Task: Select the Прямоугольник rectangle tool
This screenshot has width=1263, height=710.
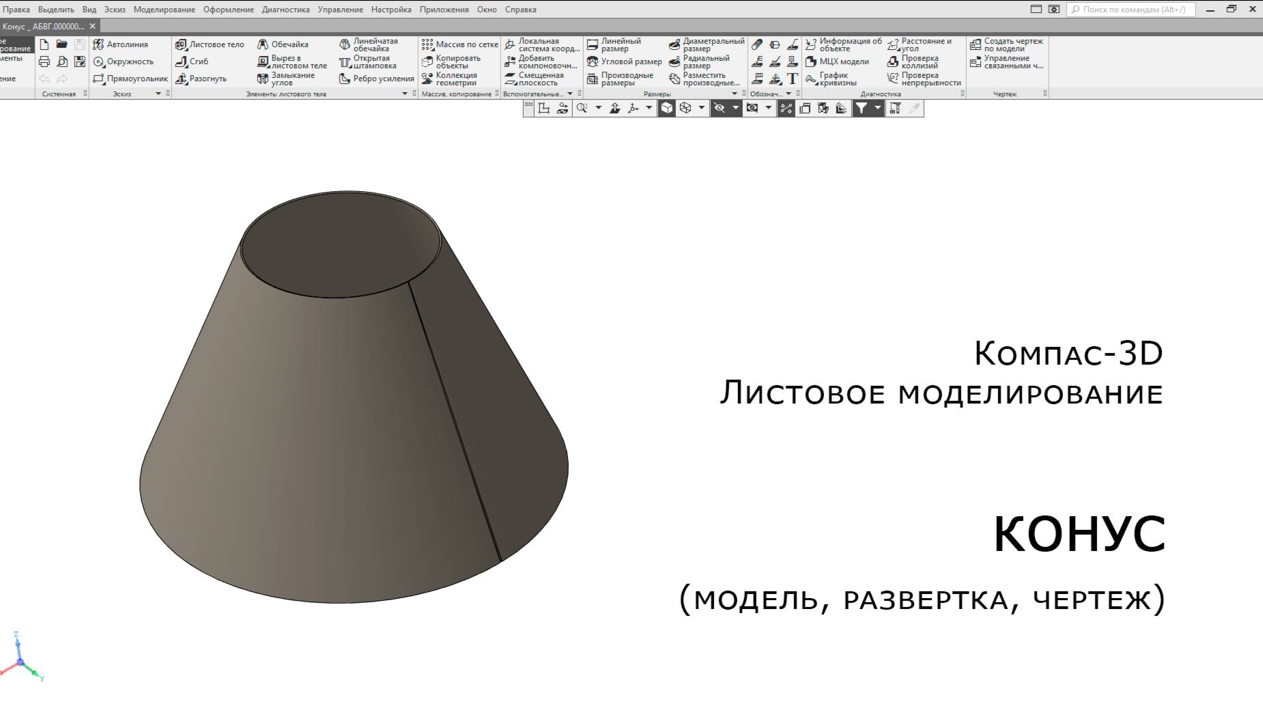Action: [130, 79]
